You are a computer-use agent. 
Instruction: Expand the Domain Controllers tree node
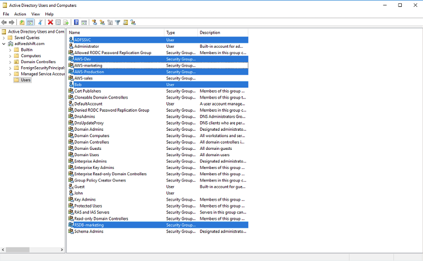10,62
